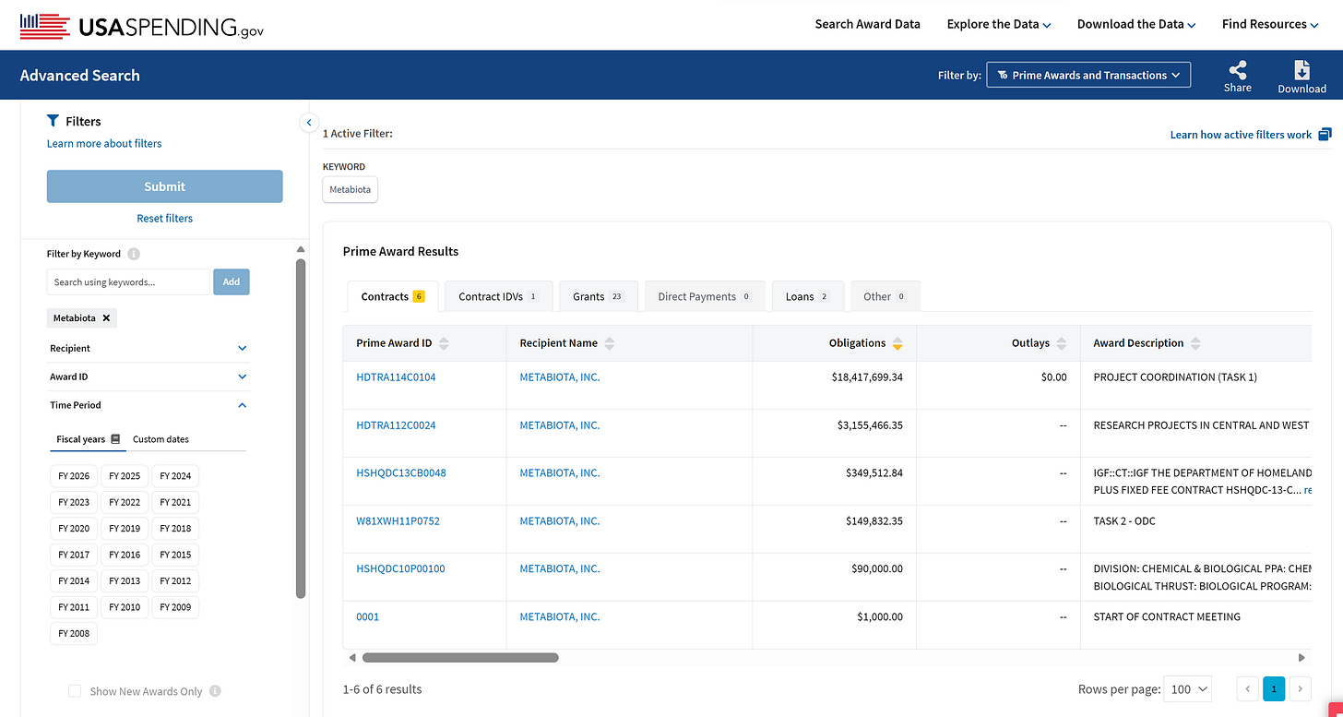
Task: Select Fiscal years tab
Action: click(x=88, y=439)
